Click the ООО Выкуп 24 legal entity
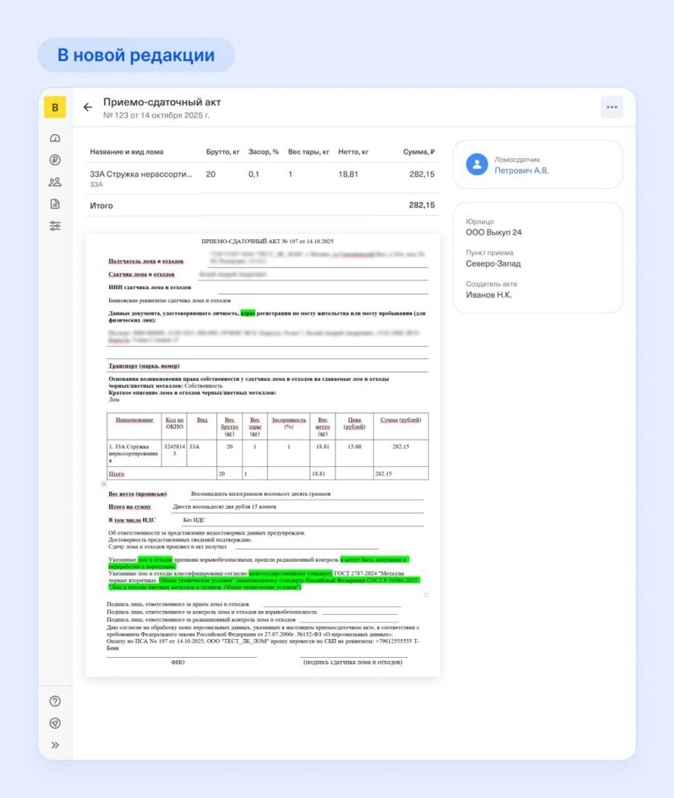Image resolution: width=674 pixels, height=798 pixels. coord(494,233)
